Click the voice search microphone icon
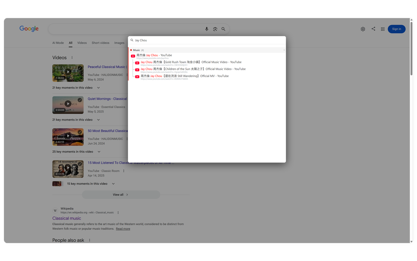This screenshot has height=261, width=417. (207, 29)
